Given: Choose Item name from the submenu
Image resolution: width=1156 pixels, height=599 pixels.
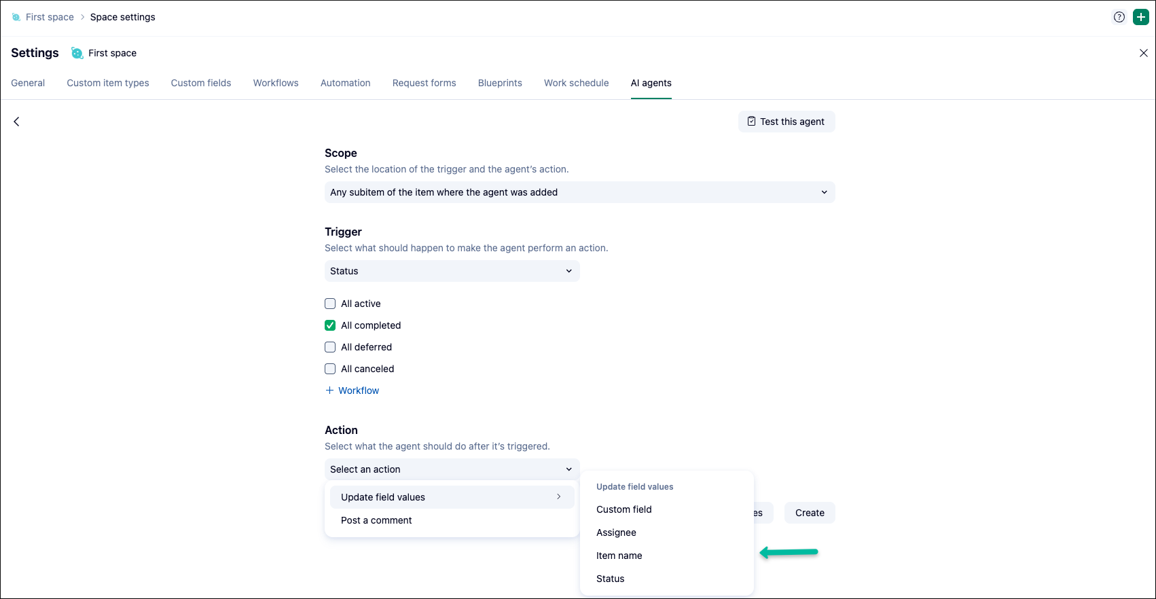Looking at the screenshot, I should coord(619,556).
